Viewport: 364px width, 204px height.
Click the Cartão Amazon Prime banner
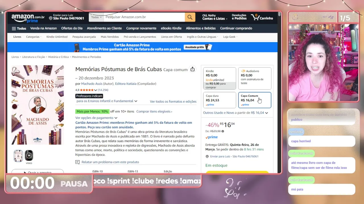pos(142,47)
